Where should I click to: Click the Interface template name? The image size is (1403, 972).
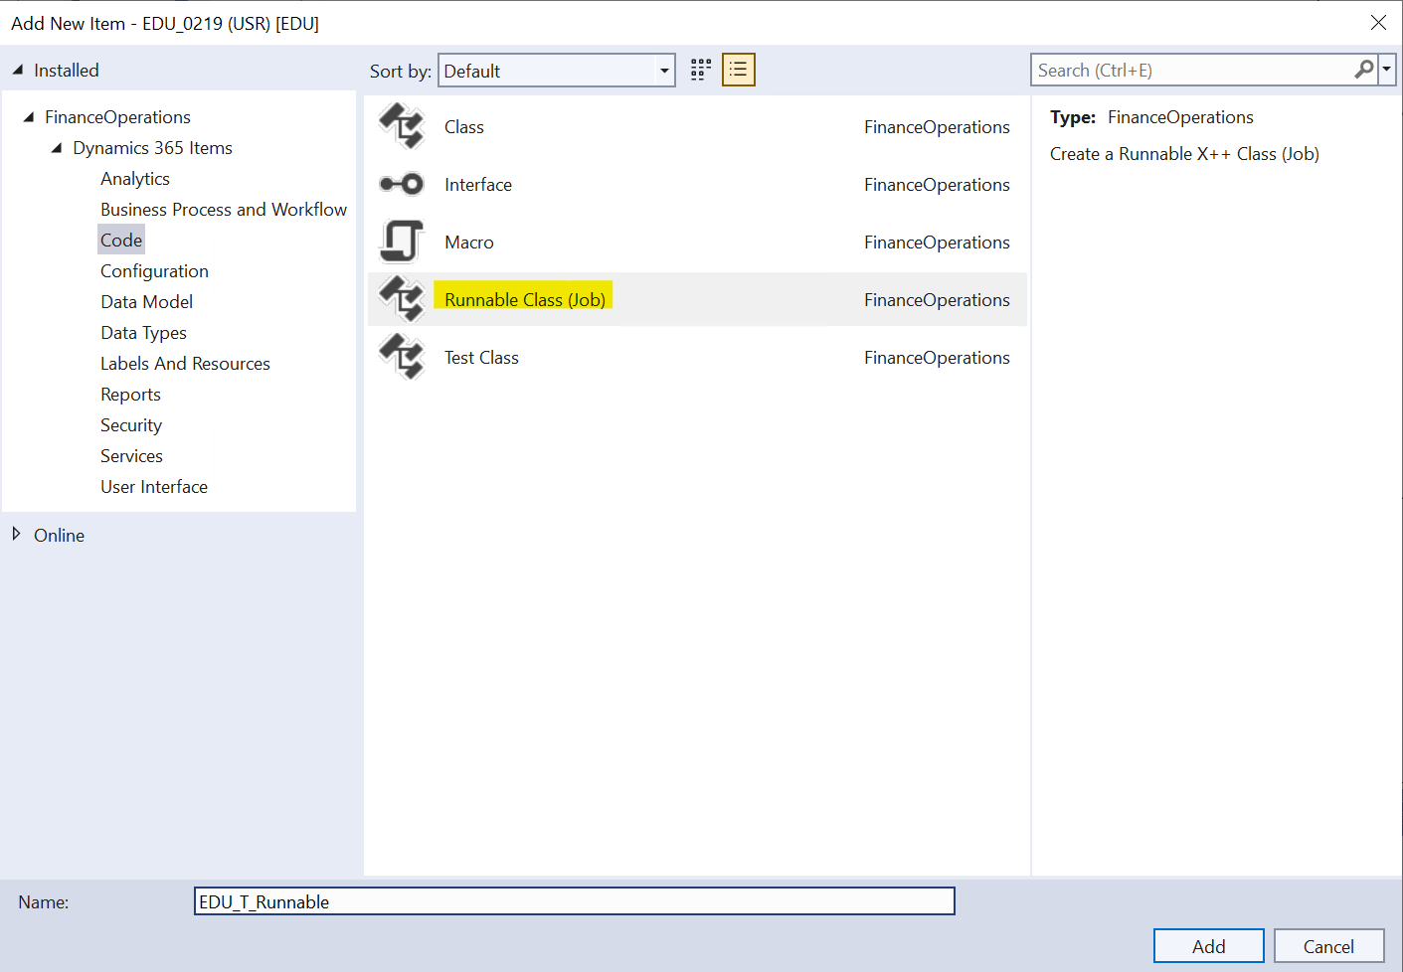pyautogui.click(x=478, y=185)
